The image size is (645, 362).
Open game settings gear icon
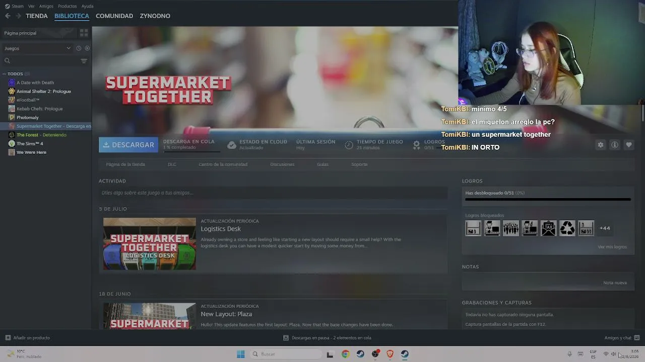(601, 145)
